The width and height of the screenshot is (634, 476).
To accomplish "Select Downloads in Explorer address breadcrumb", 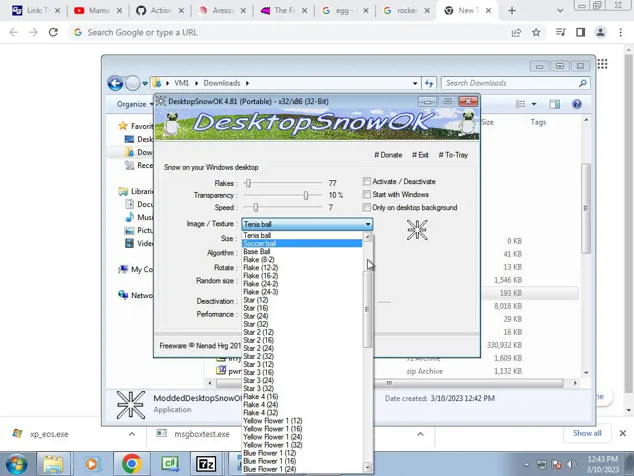I will tap(222, 83).
